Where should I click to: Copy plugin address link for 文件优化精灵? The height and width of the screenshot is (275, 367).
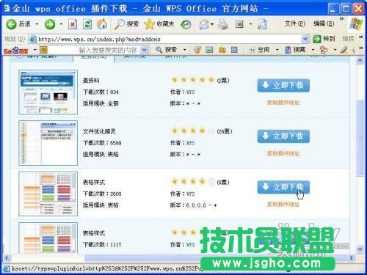(283, 153)
